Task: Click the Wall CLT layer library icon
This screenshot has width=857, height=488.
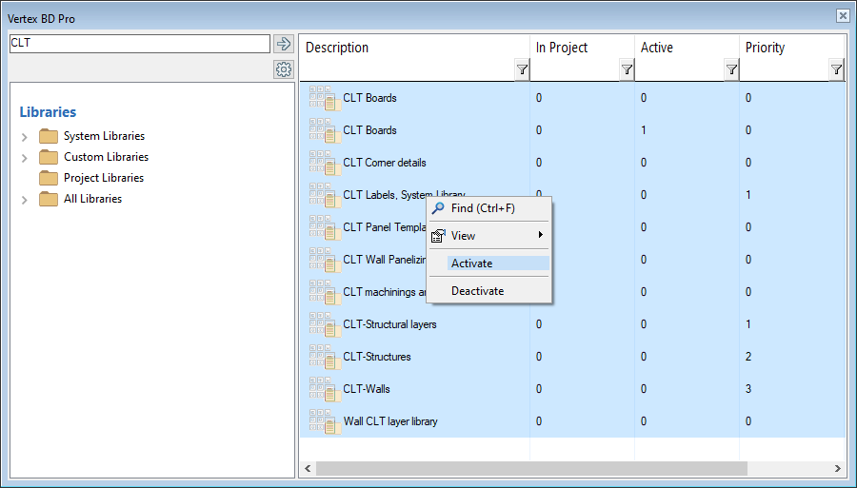Action: point(324,421)
